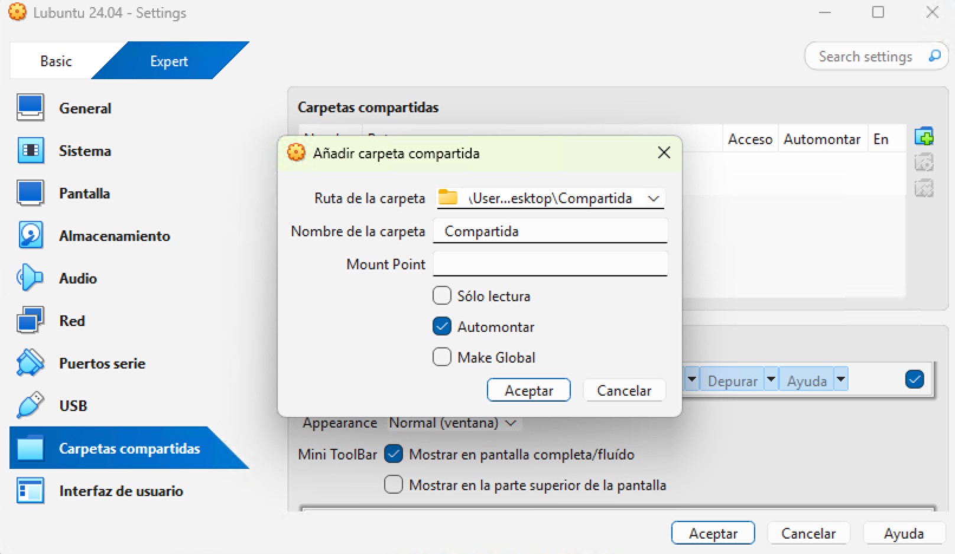Click the Automontar column header in the table
This screenshot has height=554, width=955.
pos(822,139)
